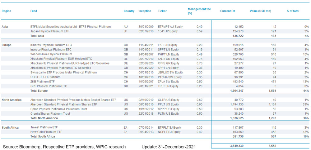Click the Inception column header
Screen dimensions: 311x150
pyautogui.click(x=145, y=11)
